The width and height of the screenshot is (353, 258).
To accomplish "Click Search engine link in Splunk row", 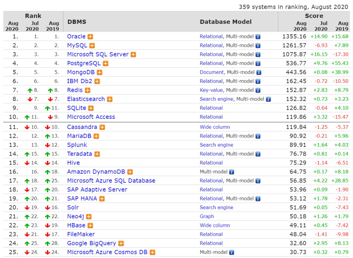I will (x=216, y=145).
